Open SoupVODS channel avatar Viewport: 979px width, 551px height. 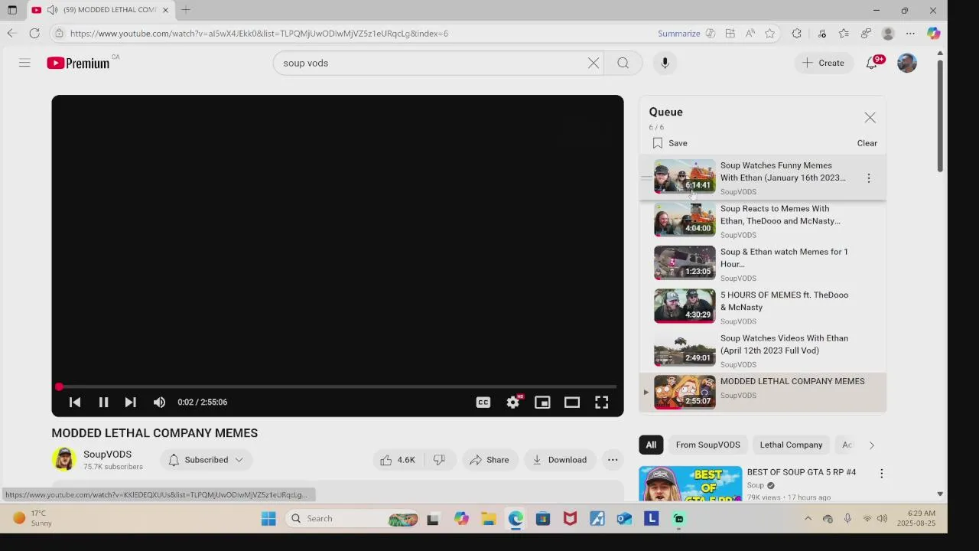(x=64, y=459)
